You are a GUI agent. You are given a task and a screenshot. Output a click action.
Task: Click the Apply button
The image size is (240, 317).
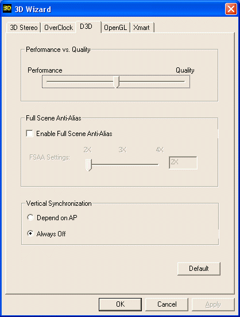(213, 304)
